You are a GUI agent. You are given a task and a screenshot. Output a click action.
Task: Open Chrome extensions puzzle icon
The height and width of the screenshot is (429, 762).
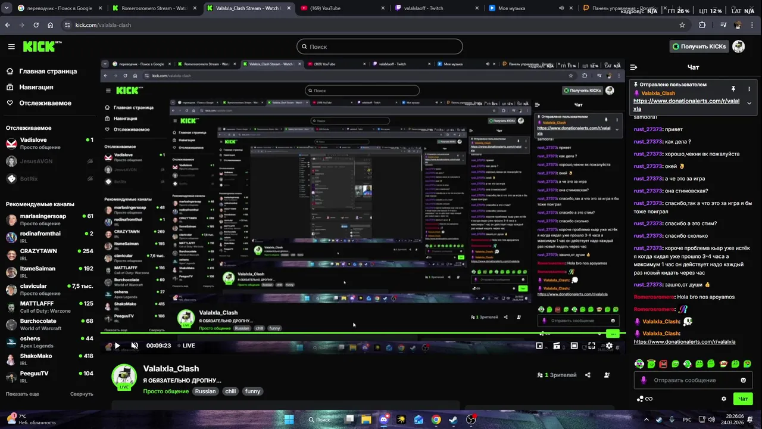702,25
